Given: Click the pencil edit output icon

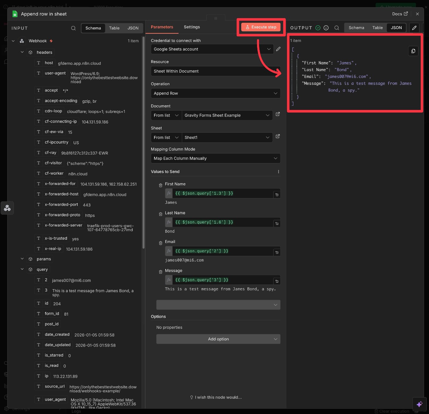Looking at the screenshot, I should 414,28.
